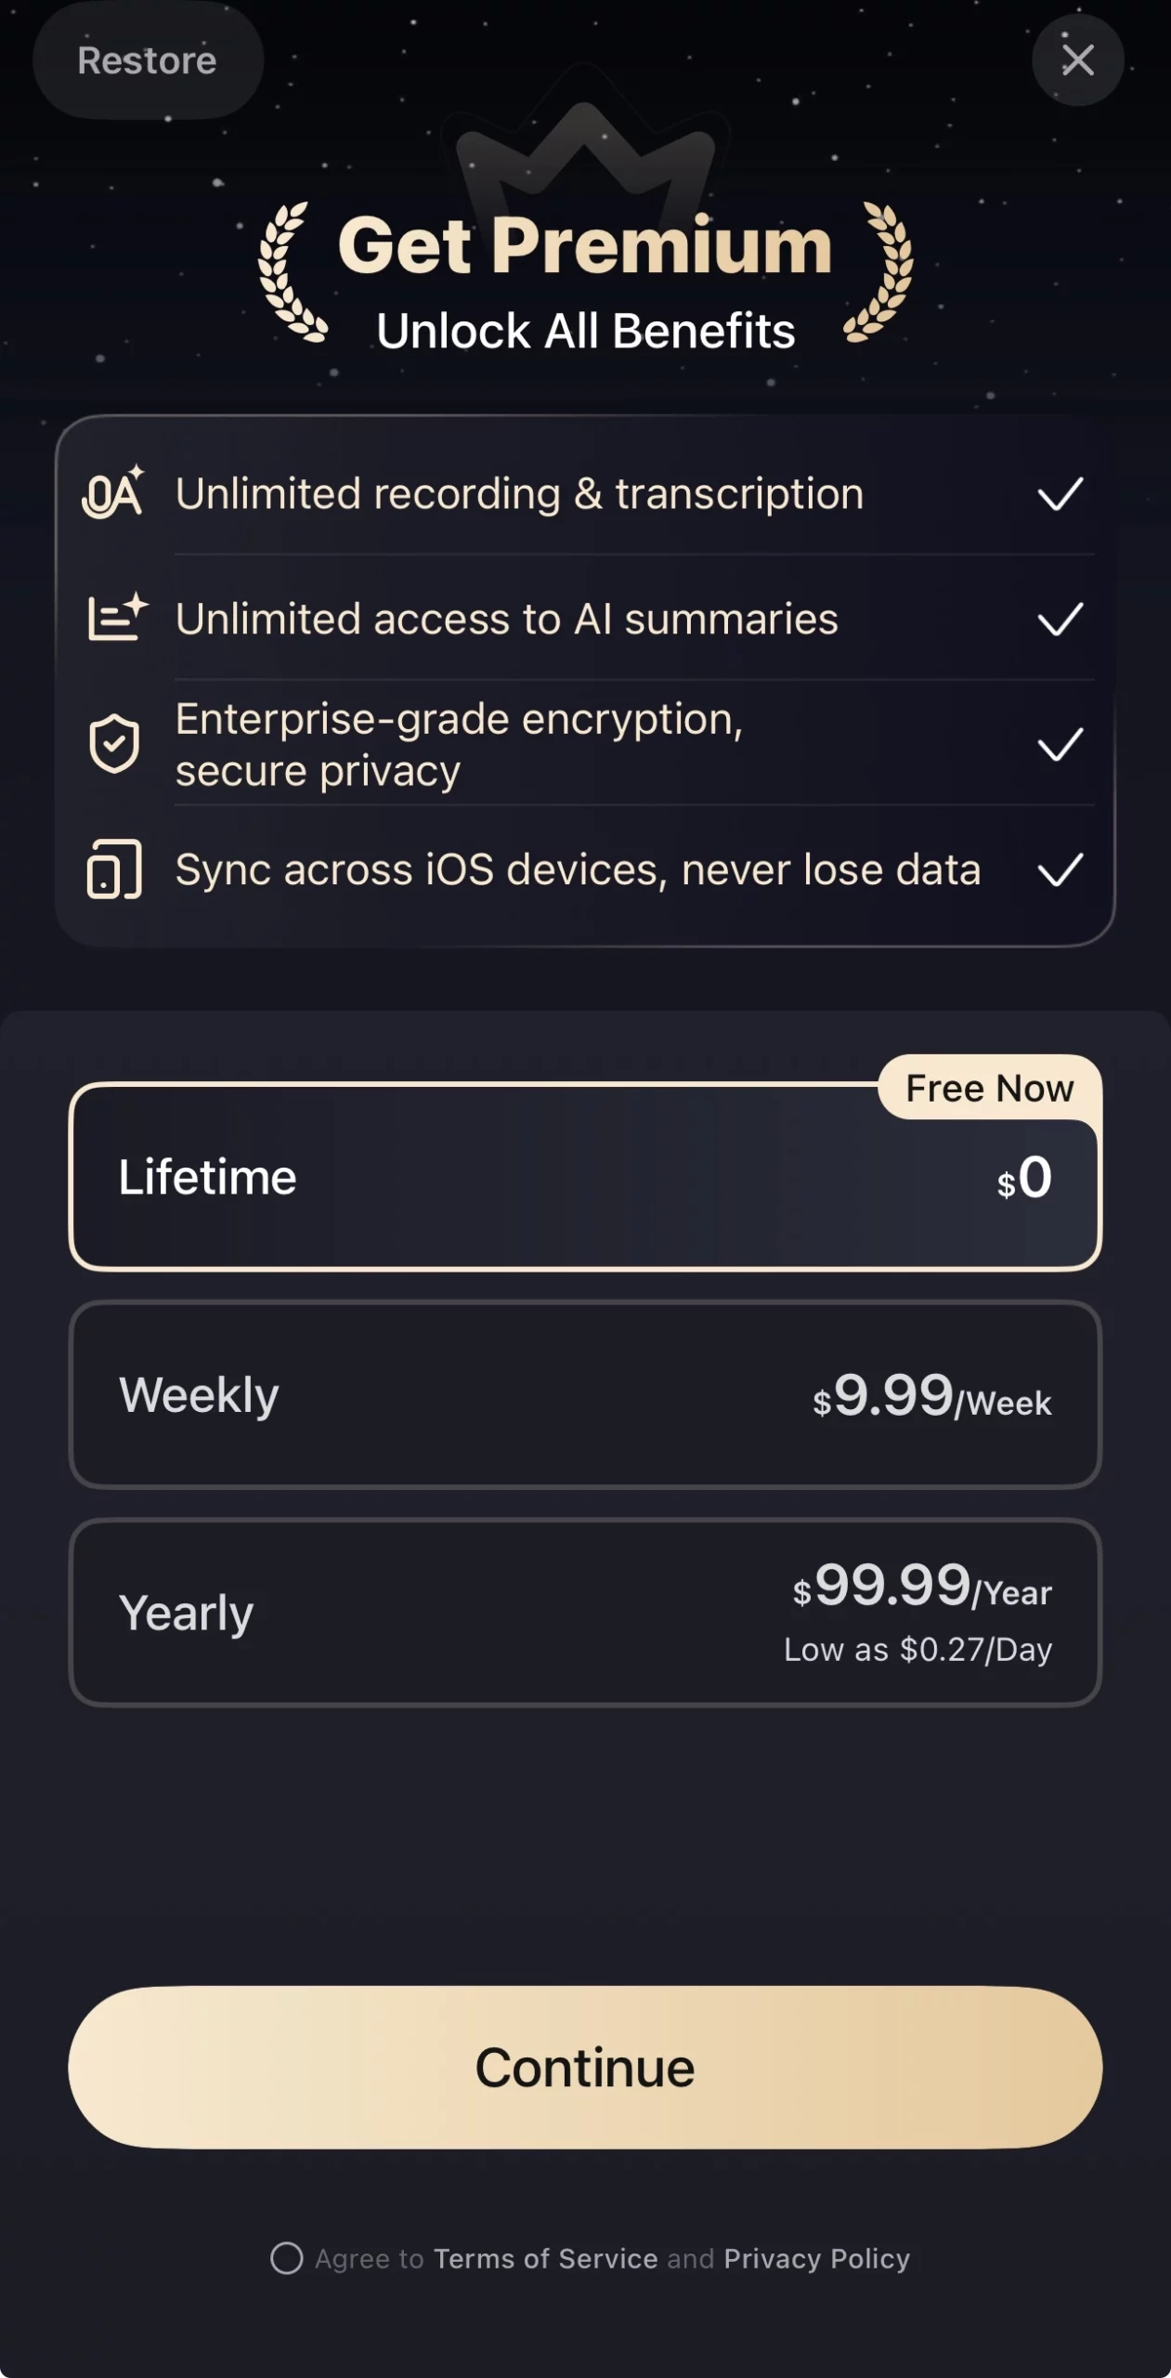Click checkmark beside Enterprise-grade encryption

pos(1060,744)
